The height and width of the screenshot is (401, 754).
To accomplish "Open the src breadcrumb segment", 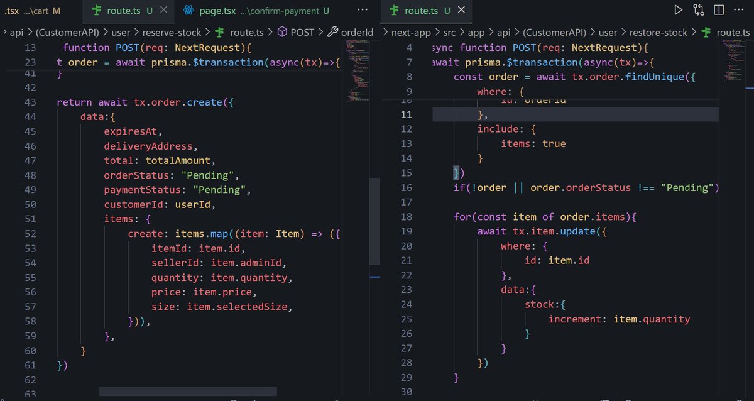I will (451, 33).
